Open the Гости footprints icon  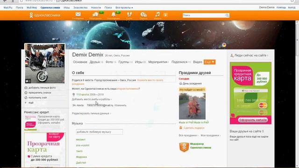point(129,14)
